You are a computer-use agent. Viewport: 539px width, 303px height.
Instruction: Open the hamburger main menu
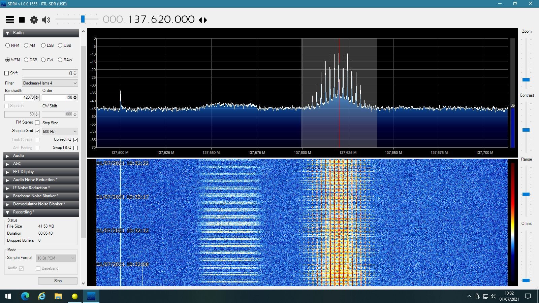point(10,20)
